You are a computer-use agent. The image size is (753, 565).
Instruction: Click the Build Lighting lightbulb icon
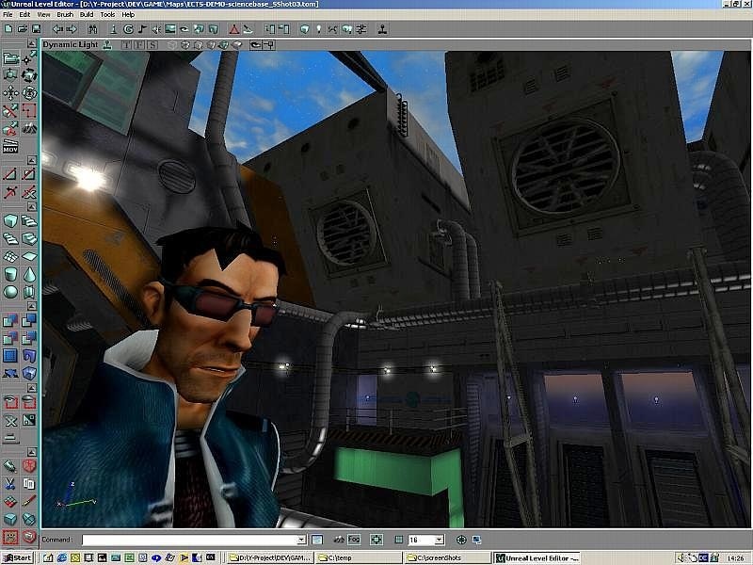tap(318, 29)
